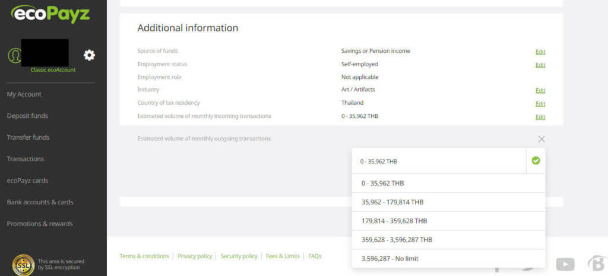
Task: Open Terms & conditions link
Action: point(144,256)
